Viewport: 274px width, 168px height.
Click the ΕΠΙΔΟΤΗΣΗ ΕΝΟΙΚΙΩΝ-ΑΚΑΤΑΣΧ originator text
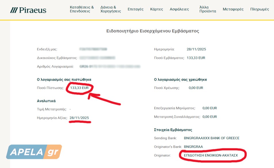(x=211, y=155)
